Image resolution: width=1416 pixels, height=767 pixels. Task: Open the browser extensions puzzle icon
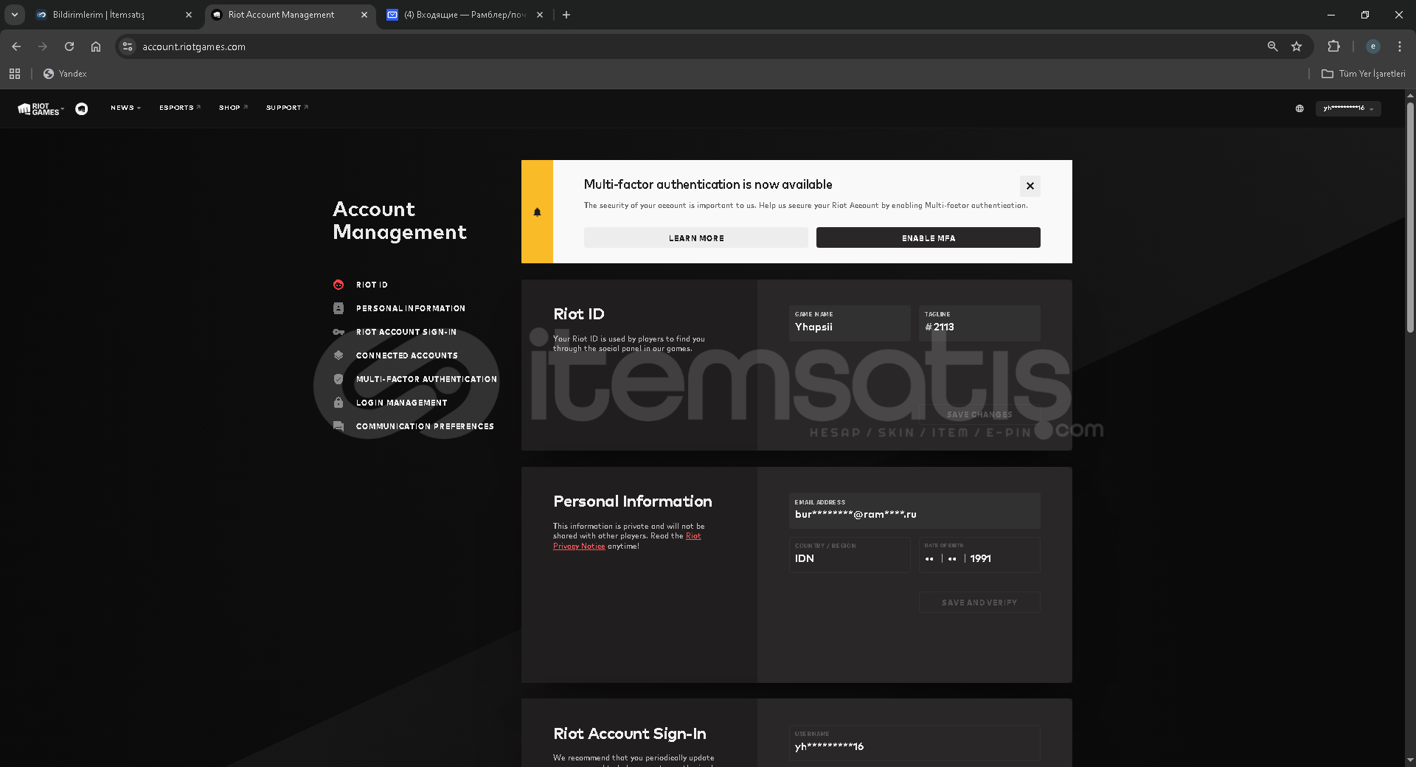point(1333,46)
